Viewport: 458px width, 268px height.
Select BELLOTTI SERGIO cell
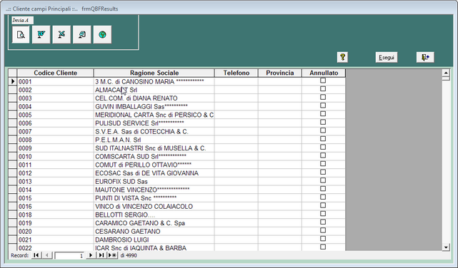click(154, 215)
